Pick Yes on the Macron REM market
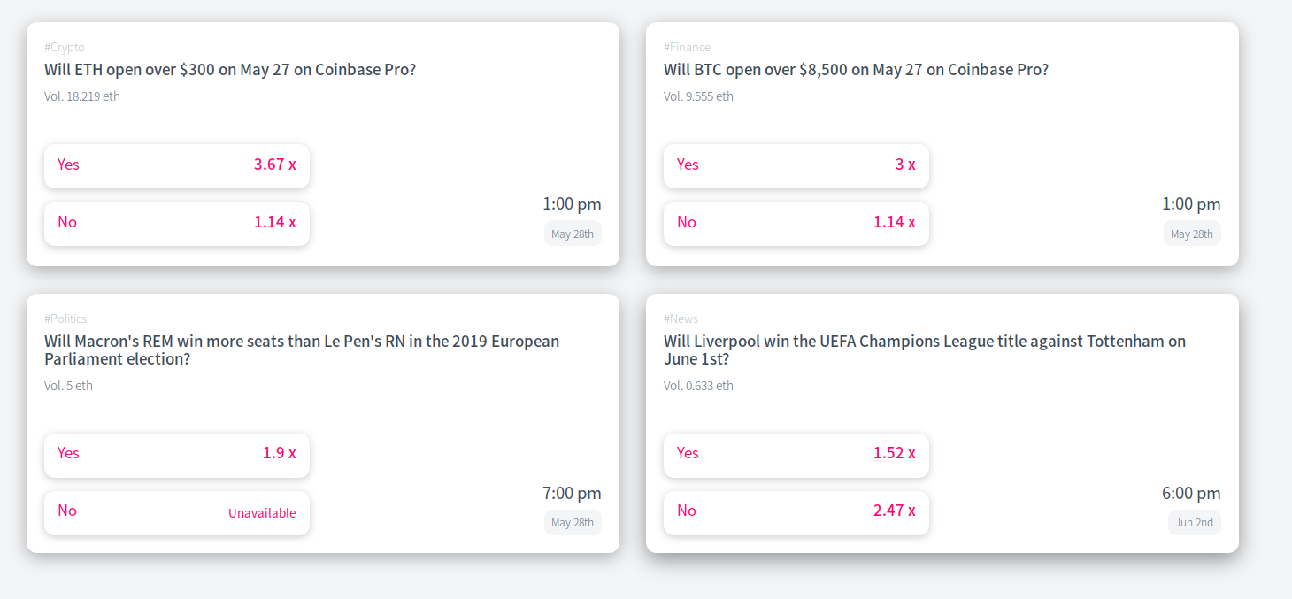 177,455
